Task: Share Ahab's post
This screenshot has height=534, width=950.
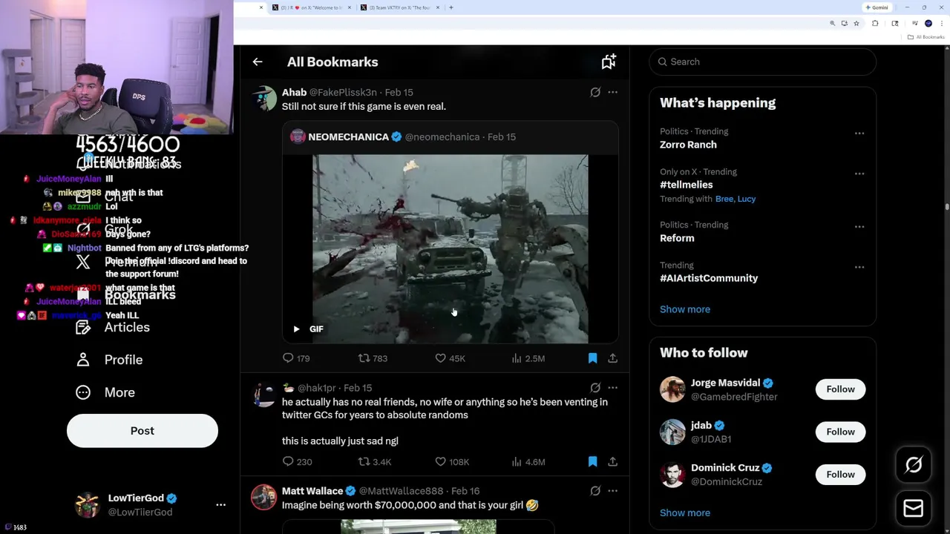Action: tap(612, 358)
